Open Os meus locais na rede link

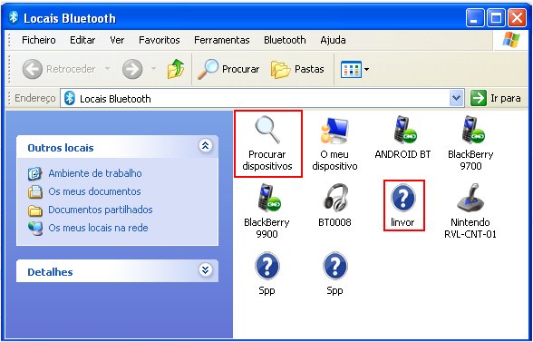click(98, 228)
